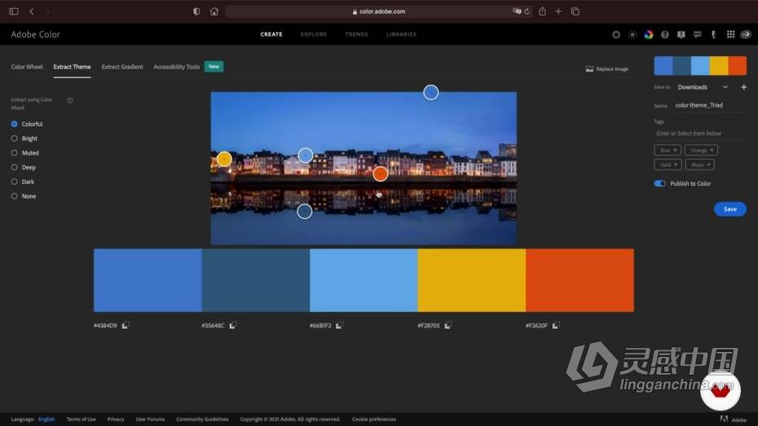Click the color wheel icon in the header
The width and height of the screenshot is (758, 426).
[648, 34]
